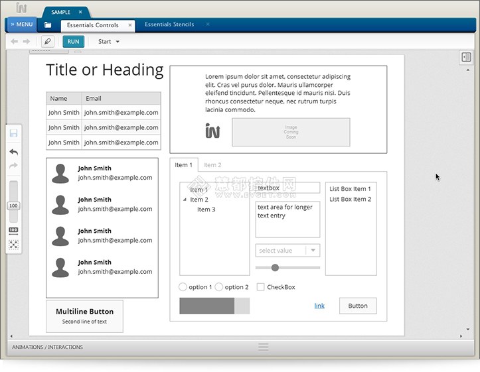
Task: Click the Multiline Button
Action: tap(84, 316)
